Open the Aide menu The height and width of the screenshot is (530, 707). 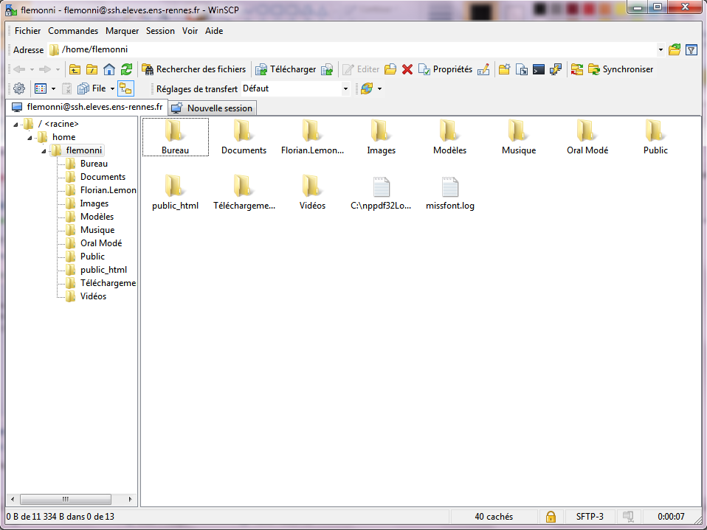(214, 31)
